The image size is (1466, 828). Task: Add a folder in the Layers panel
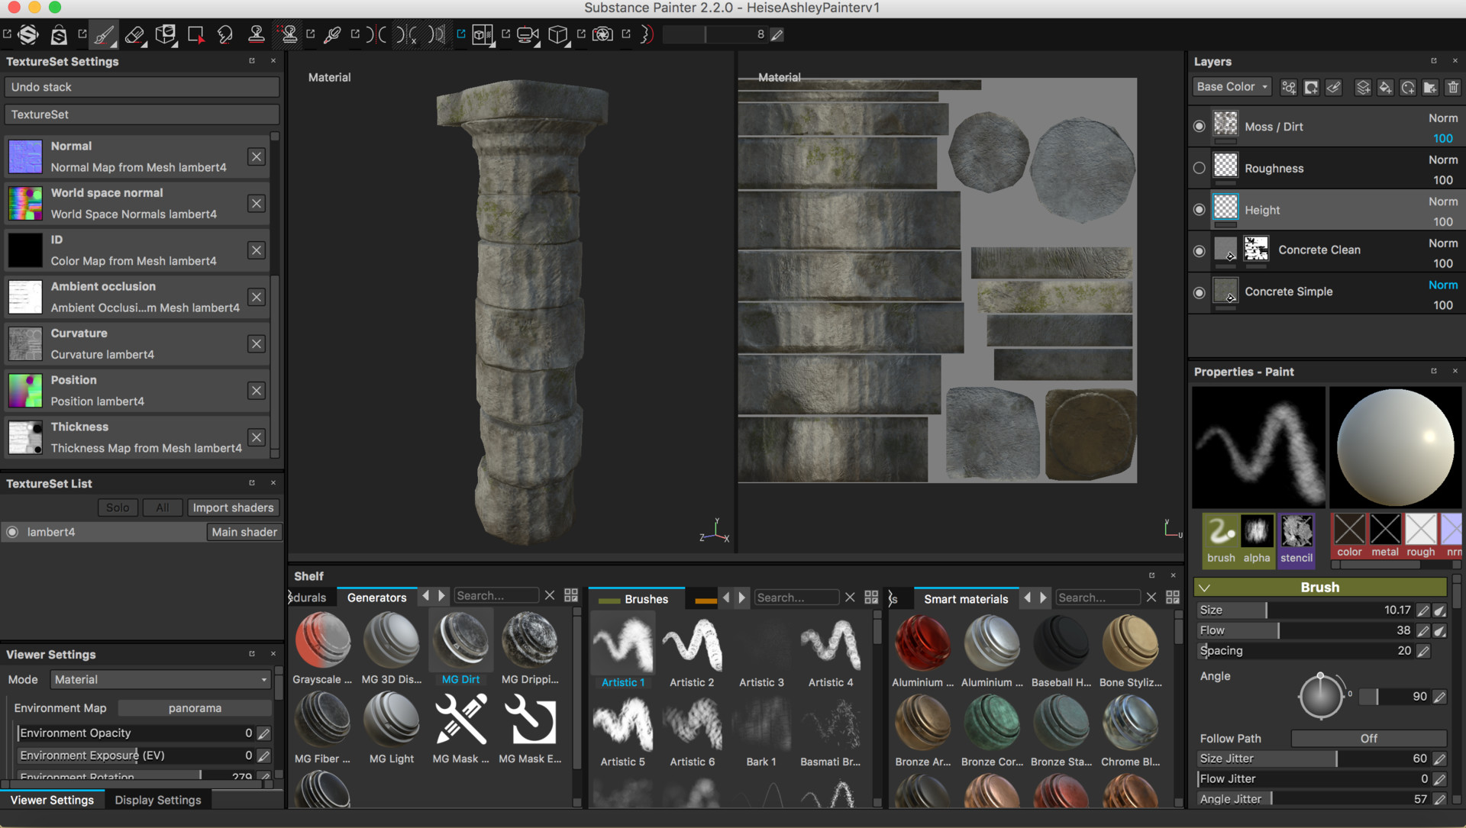[1429, 87]
